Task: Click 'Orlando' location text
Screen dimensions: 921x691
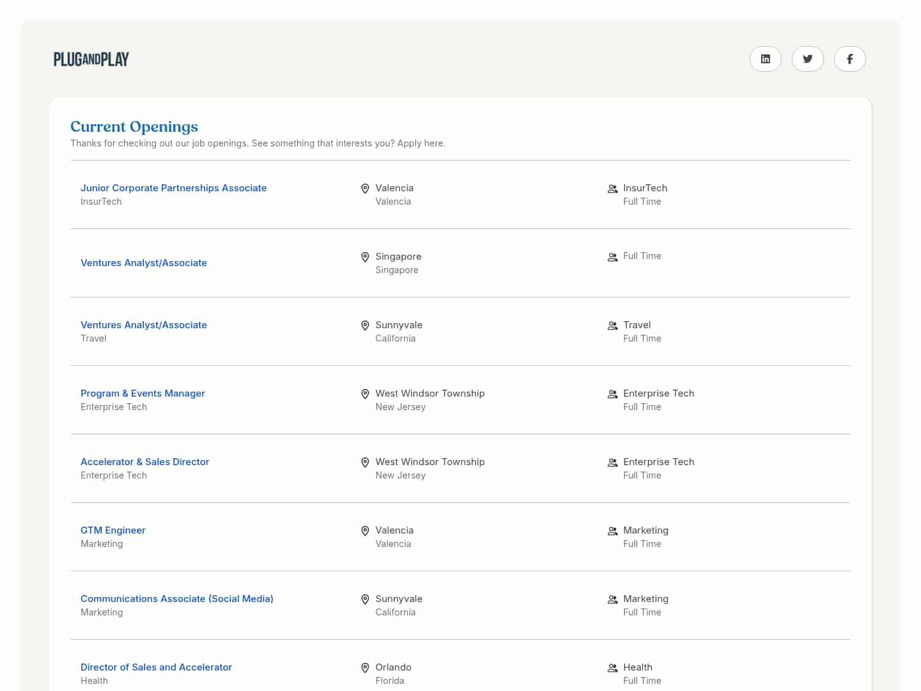Action: pos(393,667)
